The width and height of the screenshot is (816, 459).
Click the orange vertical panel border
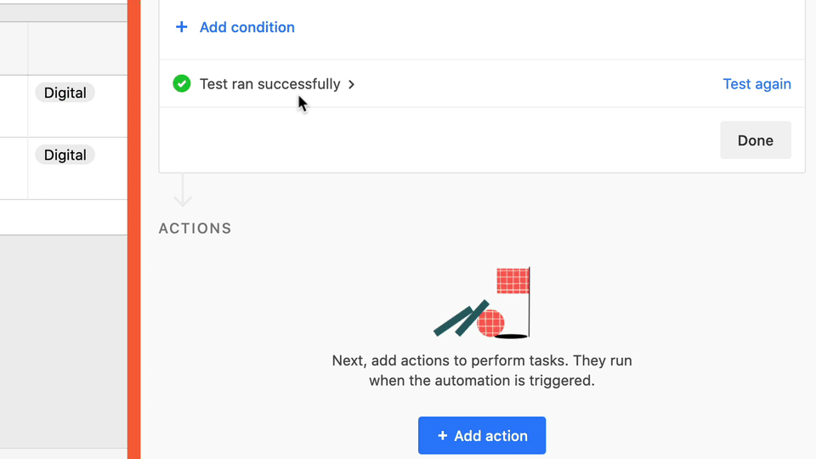pyautogui.click(x=133, y=229)
